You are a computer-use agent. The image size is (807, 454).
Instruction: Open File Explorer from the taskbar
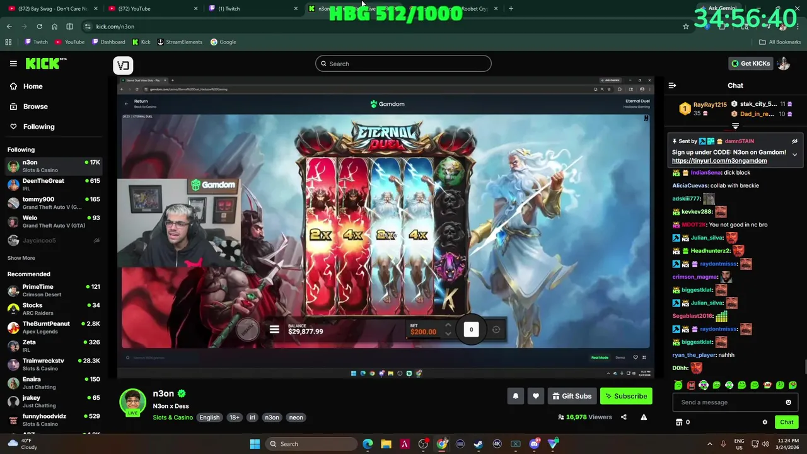[x=386, y=444]
